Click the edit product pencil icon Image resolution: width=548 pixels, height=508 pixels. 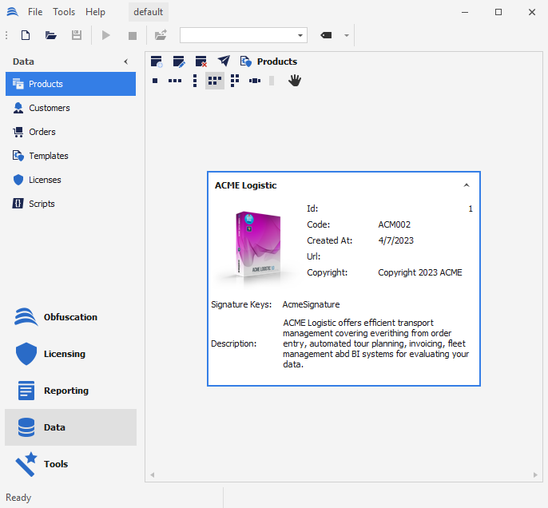click(x=179, y=62)
